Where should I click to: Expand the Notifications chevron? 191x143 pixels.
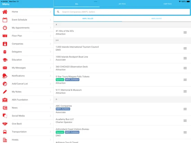tap(51, 76)
